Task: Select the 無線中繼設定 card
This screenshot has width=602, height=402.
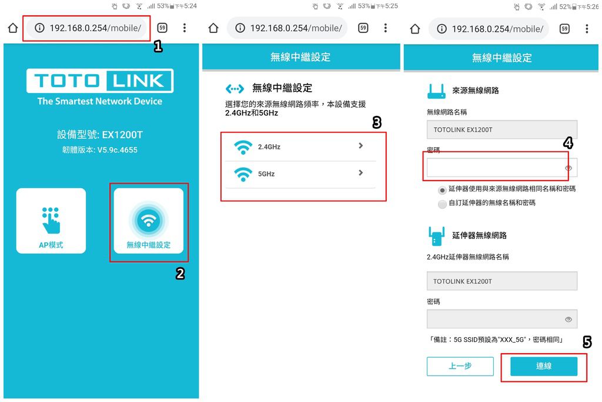Action: pos(149,221)
